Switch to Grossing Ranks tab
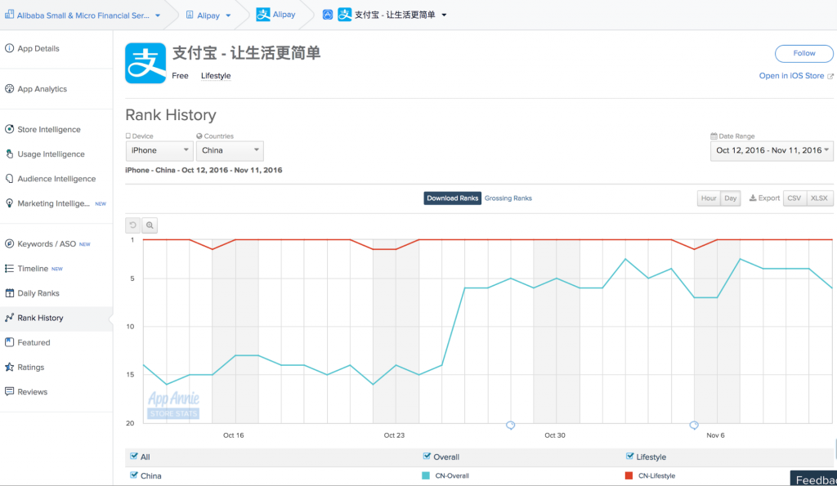This screenshot has height=486, width=837. [x=508, y=198]
